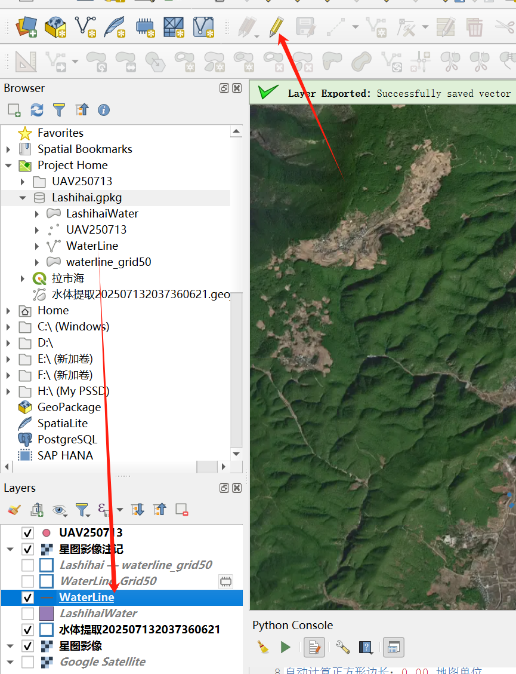516x674 pixels.
Task: Collapse all Browser items
Action: tap(82, 110)
